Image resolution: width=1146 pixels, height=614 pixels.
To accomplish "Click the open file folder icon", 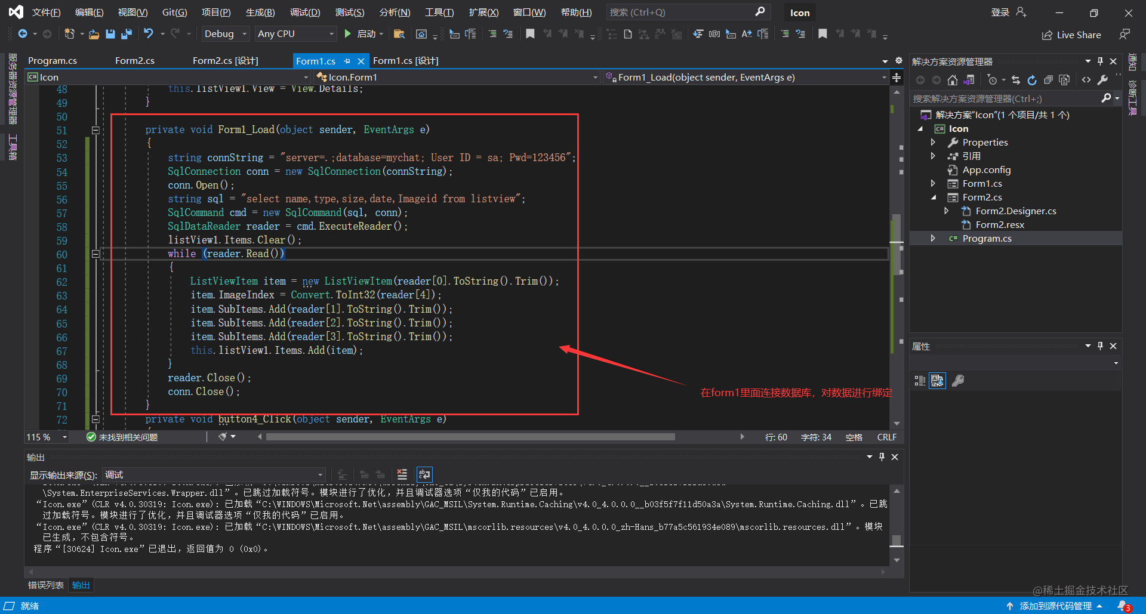I will pyautogui.click(x=94, y=34).
